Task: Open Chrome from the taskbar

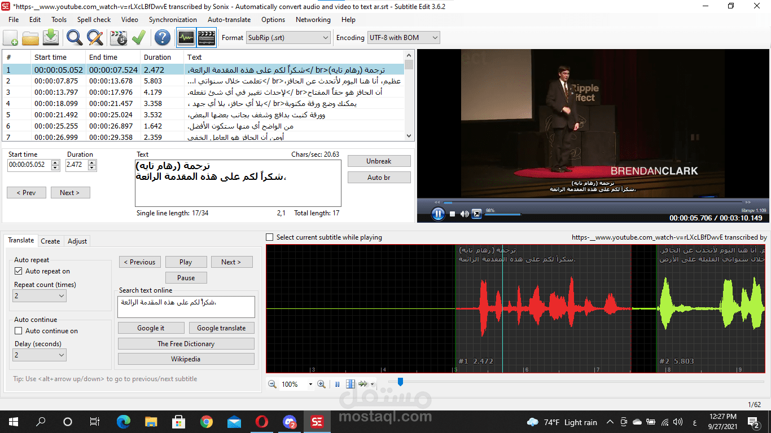Action: tap(206, 422)
